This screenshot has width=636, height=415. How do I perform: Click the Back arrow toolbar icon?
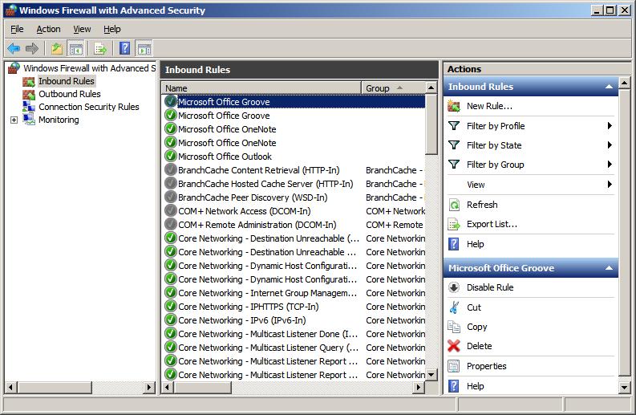14,49
